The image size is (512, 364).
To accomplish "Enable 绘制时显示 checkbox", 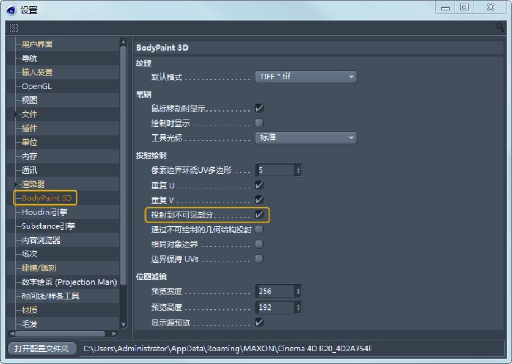I will tap(259, 123).
